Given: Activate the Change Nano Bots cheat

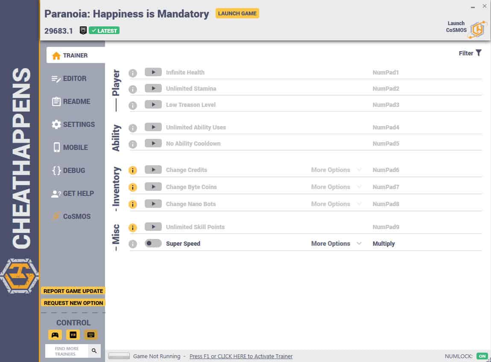Looking at the screenshot, I should pyautogui.click(x=153, y=204).
